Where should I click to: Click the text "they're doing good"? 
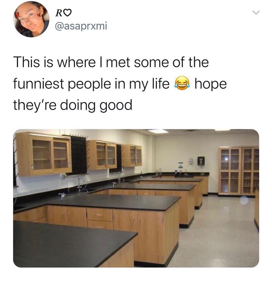click(x=73, y=105)
